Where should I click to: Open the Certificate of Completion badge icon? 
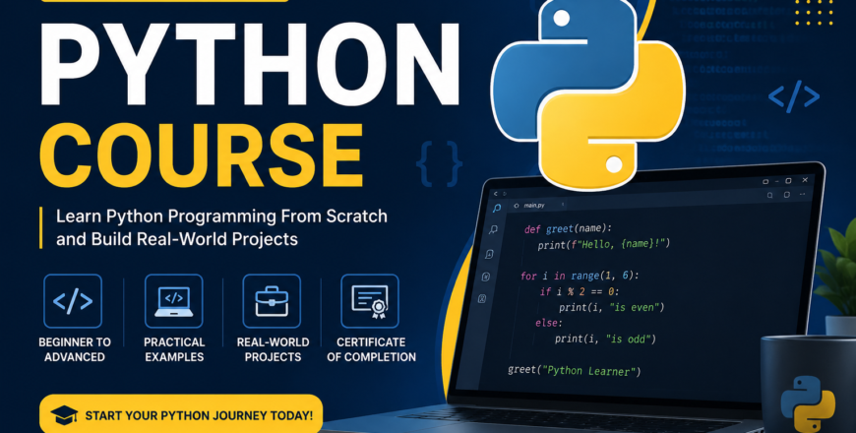point(370,301)
